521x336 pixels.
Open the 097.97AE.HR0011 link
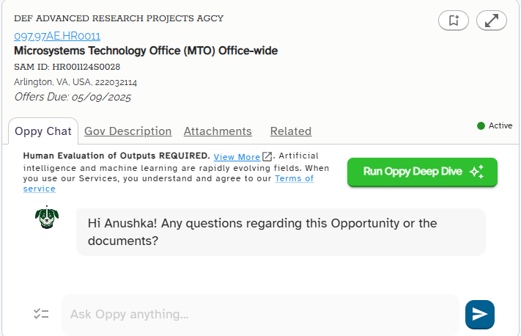[57, 36]
